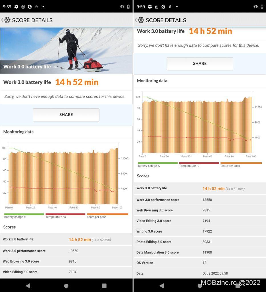Select the red Temperature °C legend on the right chart

[199, 165]
